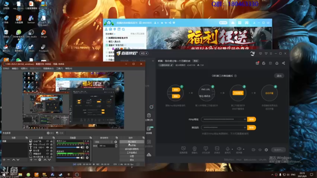Open the gift box icon in streaming companion
Viewport: 317px width, 178px height.
tap(257, 63)
